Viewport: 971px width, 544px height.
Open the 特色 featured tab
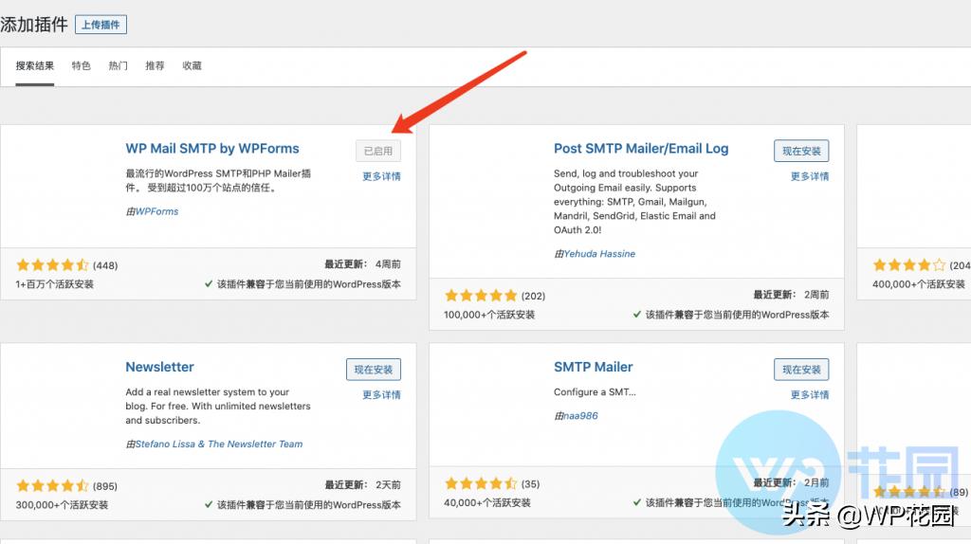click(82, 65)
